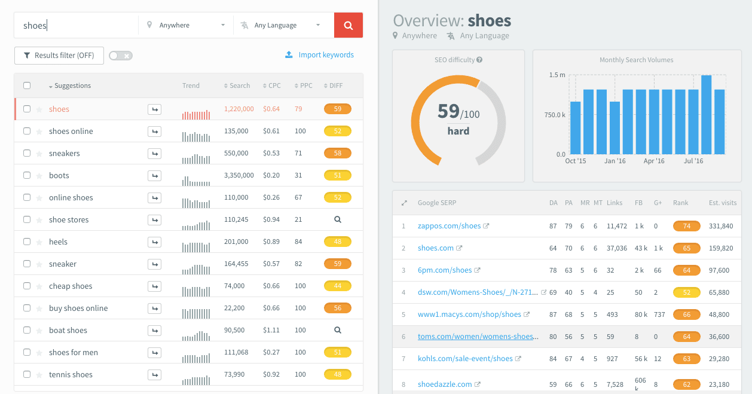Click the Est. visits value 331,840
Viewport: 752px width, 394px height.
pyautogui.click(x=720, y=226)
